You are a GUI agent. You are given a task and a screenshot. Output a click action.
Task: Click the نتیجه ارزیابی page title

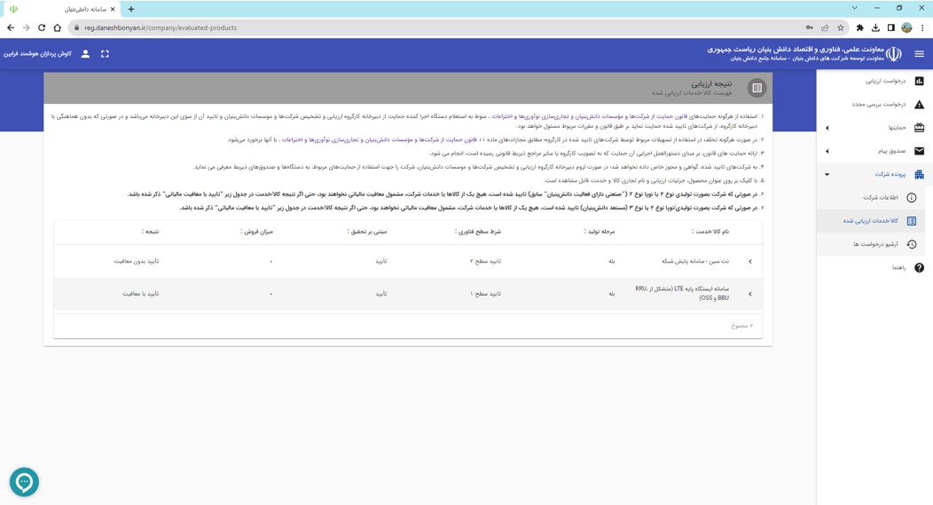tap(711, 83)
